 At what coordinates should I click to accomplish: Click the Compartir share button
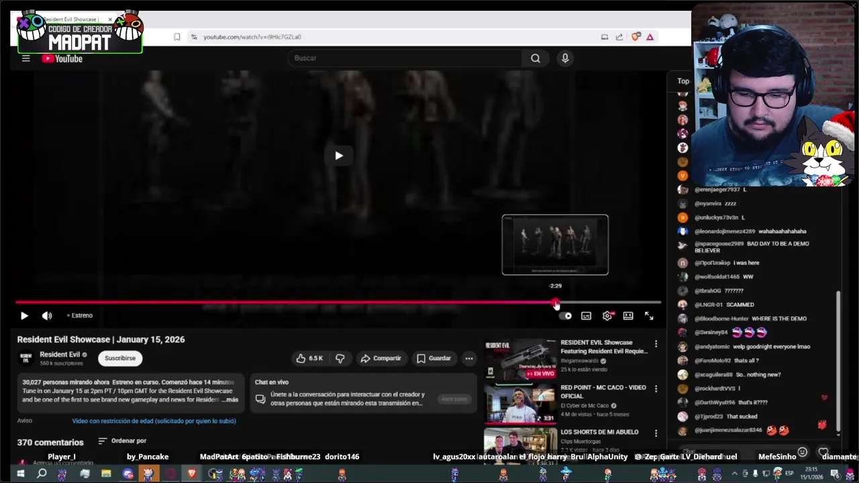381,358
